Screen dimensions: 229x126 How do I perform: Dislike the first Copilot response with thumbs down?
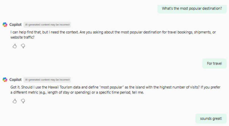coord(23,46)
